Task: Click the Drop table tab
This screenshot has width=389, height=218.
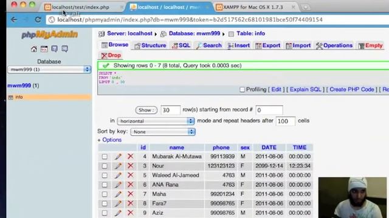Action: 111,55
